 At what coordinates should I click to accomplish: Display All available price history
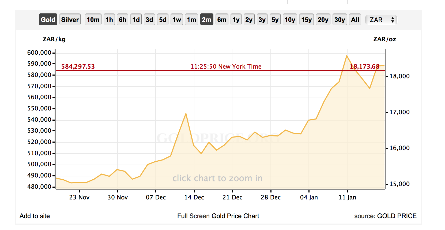(355, 20)
